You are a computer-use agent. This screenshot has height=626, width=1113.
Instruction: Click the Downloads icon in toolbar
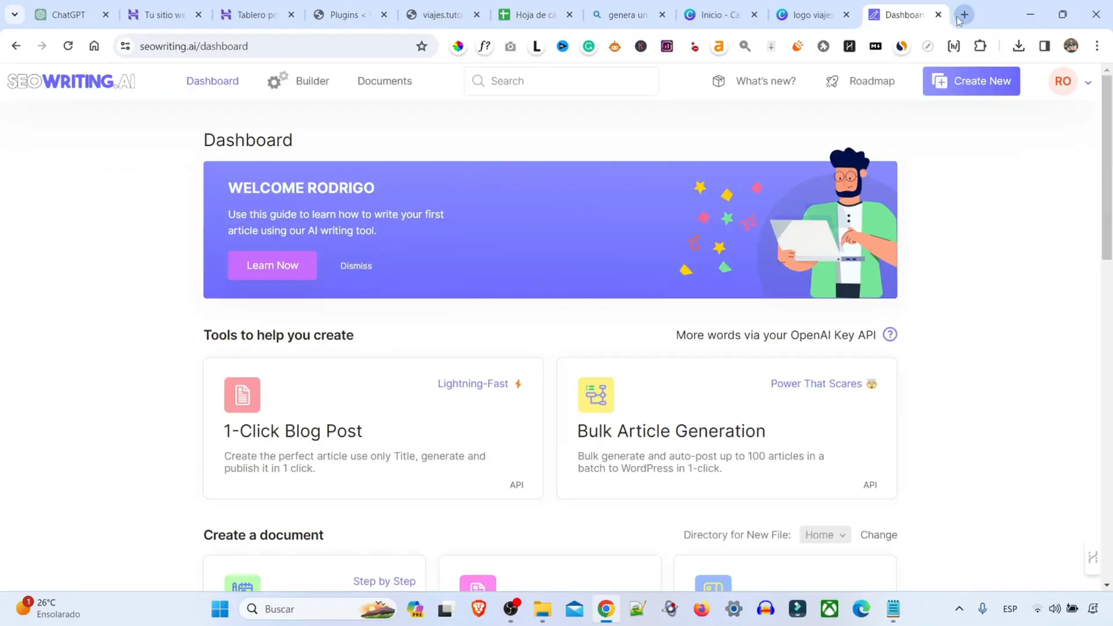[x=1018, y=46]
